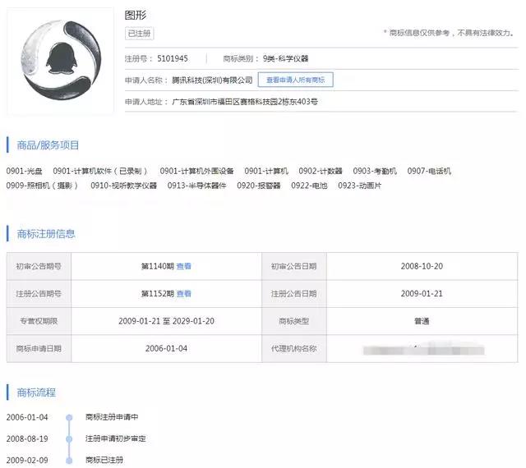Image resolution: width=526 pixels, height=468 pixels.
Task: Select the 商标流程 section header
Action: [x=36, y=393]
